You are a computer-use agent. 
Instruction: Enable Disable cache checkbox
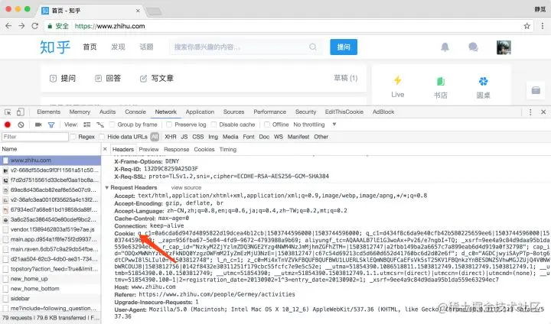[x=214, y=125]
